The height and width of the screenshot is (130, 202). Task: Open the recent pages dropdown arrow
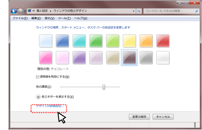(x=25, y=11)
